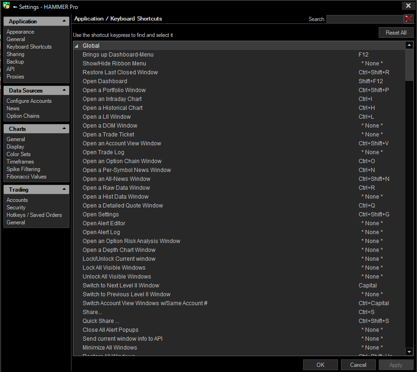The height and width of the screenshot is (372, 417).
Task: Select Restore Last Closed Window shortcut
Action: tap(240, 72)
